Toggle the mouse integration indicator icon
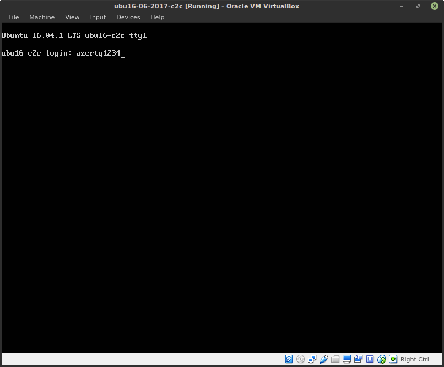The height and width of the screenshot is (367, 444). click(382, 359)
